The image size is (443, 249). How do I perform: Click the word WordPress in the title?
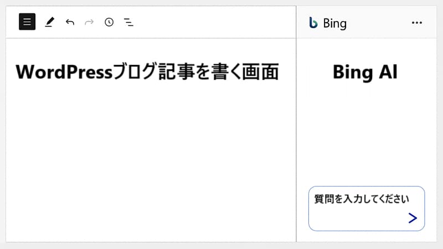(x=64, y=72)
